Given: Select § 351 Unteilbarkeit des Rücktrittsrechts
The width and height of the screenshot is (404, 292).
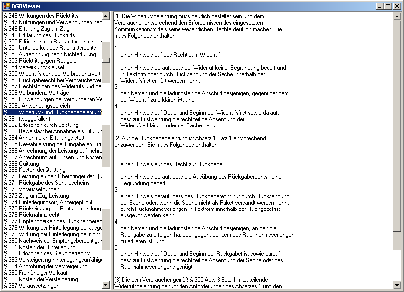Looking at the screenshot, I should coord(52,48).
